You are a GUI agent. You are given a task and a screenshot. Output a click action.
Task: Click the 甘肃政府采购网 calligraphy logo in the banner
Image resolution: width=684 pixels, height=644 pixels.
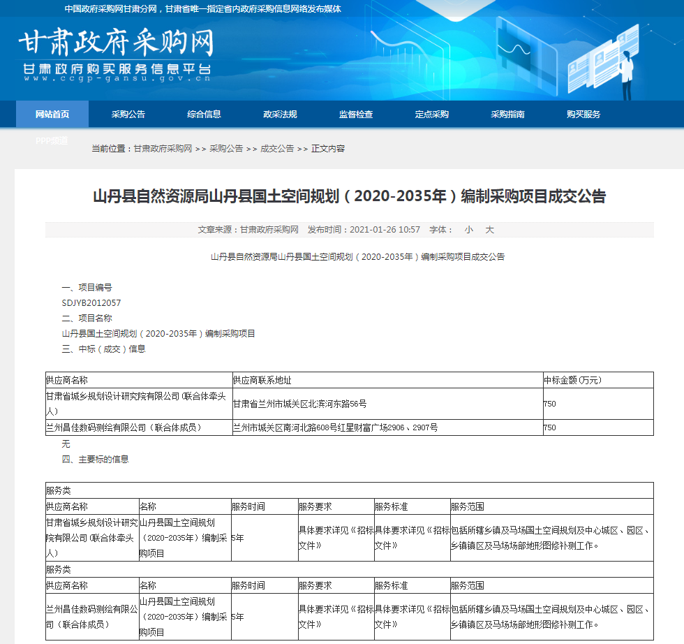(116, 43)
